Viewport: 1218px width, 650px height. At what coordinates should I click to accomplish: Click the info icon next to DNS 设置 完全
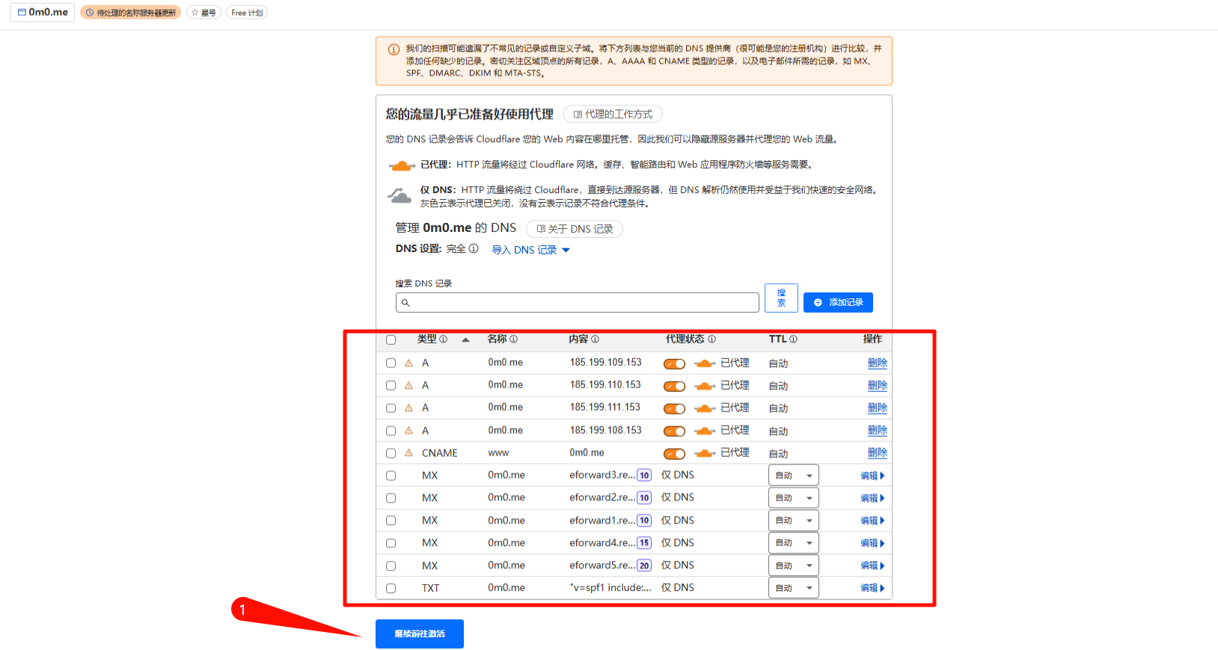[474, 249]
